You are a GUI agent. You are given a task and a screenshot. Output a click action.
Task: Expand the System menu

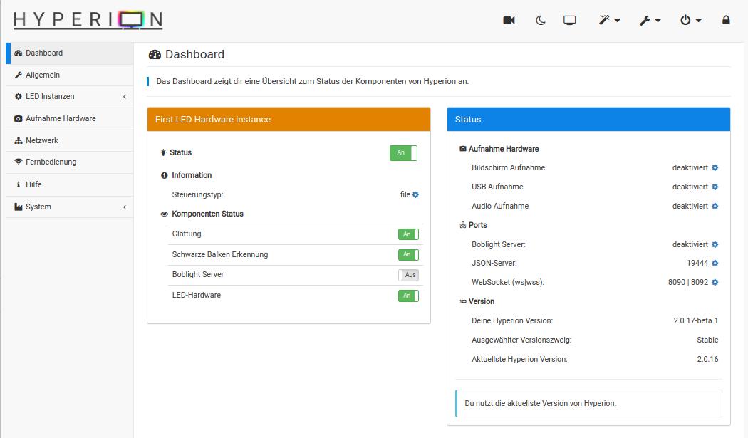click(70, 207)
